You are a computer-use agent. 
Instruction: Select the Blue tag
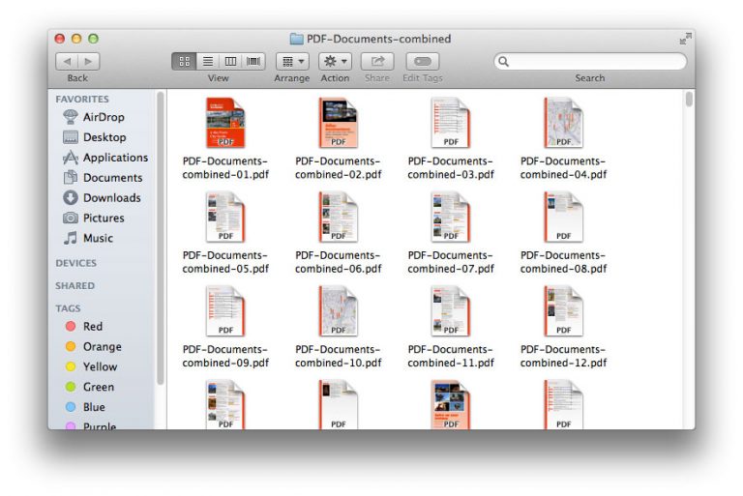(94, 407)
